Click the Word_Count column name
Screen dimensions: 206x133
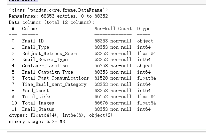tap(35, 91)
